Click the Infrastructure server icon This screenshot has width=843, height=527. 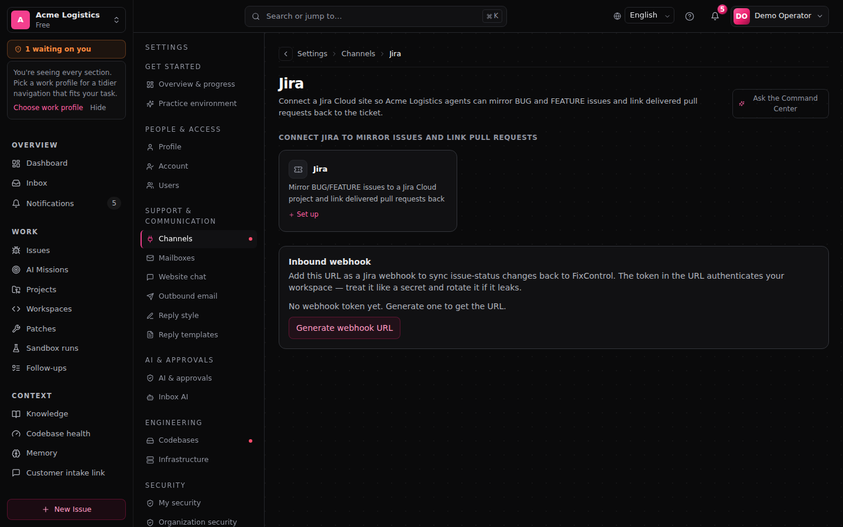150,460
